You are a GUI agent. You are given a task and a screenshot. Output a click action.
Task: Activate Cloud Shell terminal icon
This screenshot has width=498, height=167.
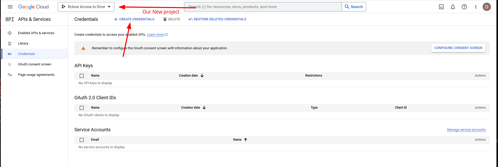441,7
